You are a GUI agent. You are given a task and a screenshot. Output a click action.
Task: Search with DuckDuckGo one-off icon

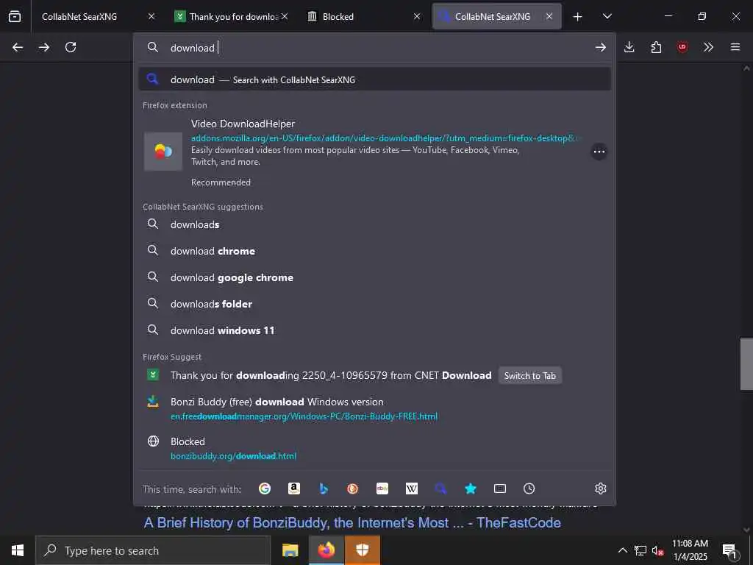click(x=352, y=488)
